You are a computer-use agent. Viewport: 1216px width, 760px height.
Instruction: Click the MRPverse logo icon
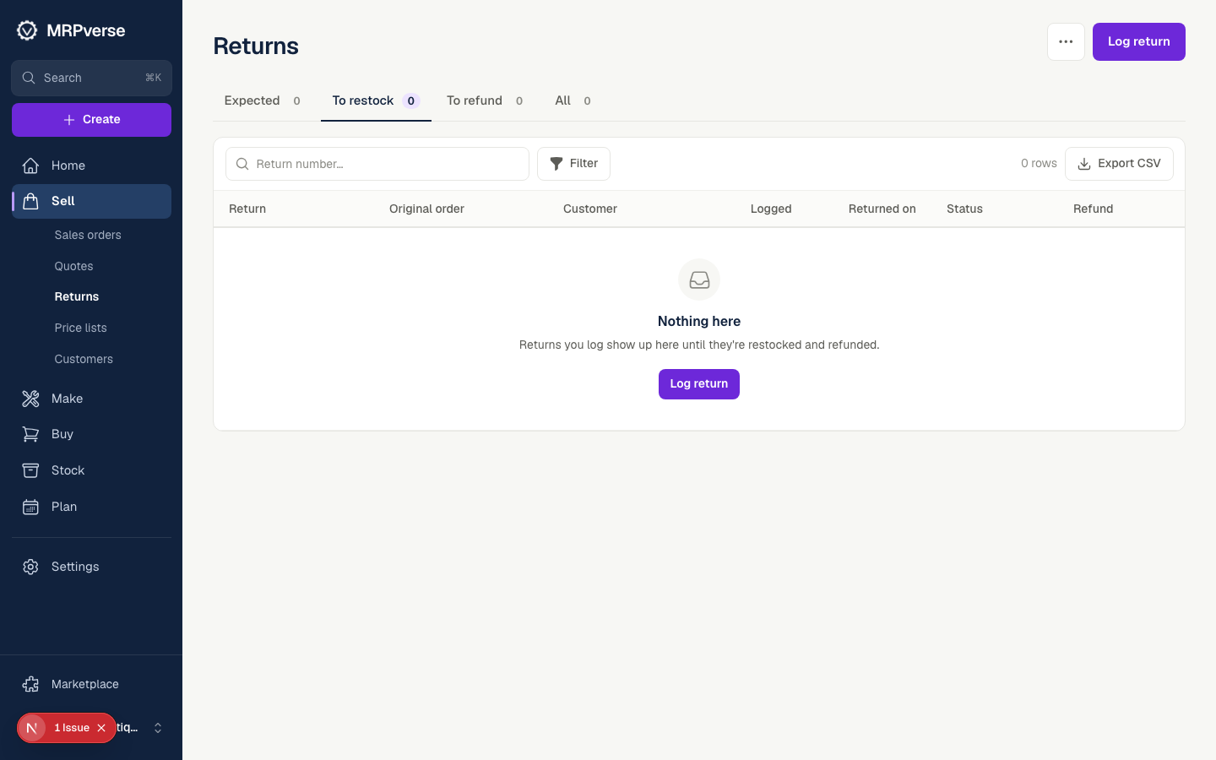pos(27,30)
